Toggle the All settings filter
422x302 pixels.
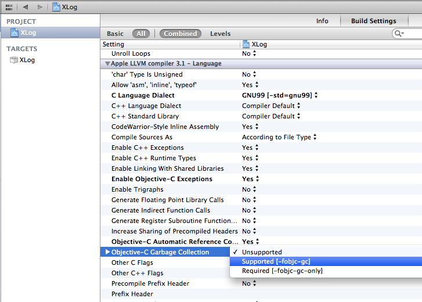(141, 34)
